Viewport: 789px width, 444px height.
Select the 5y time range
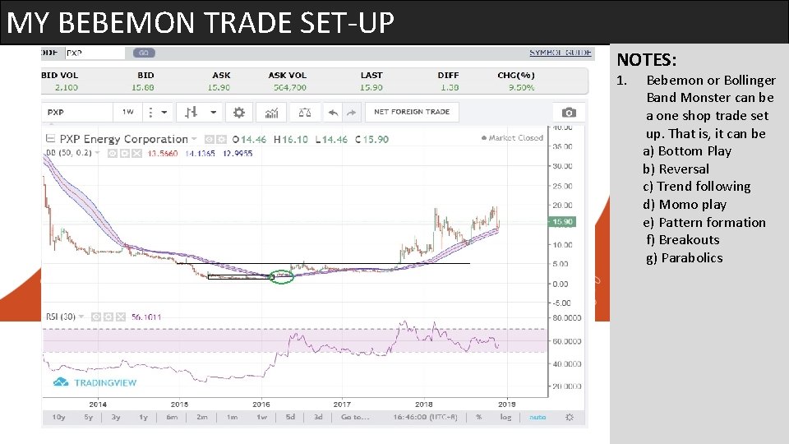coord(89,418)
